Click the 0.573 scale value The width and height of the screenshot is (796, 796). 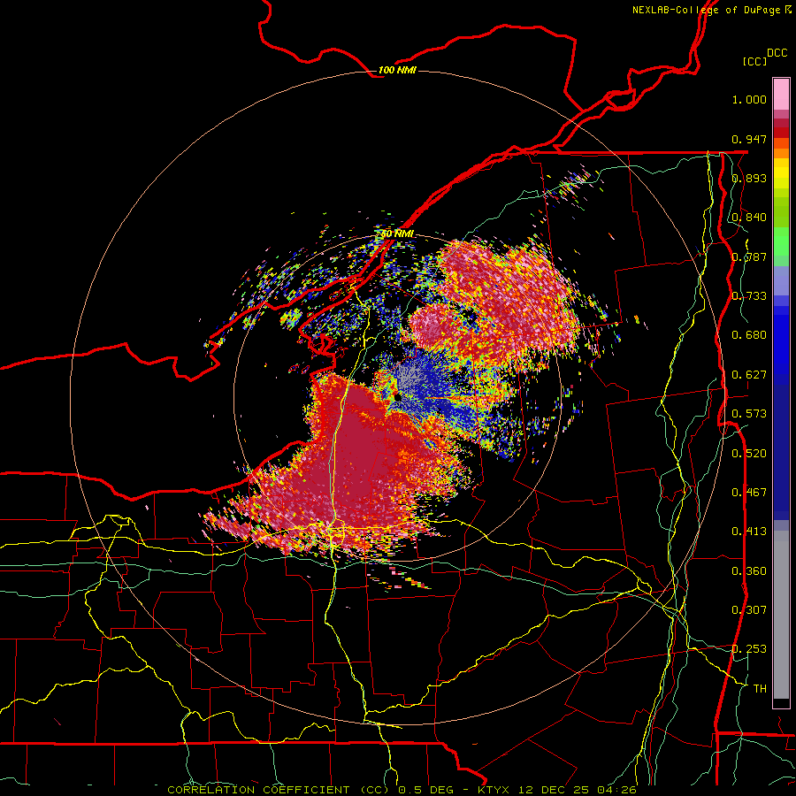[749, 414]
